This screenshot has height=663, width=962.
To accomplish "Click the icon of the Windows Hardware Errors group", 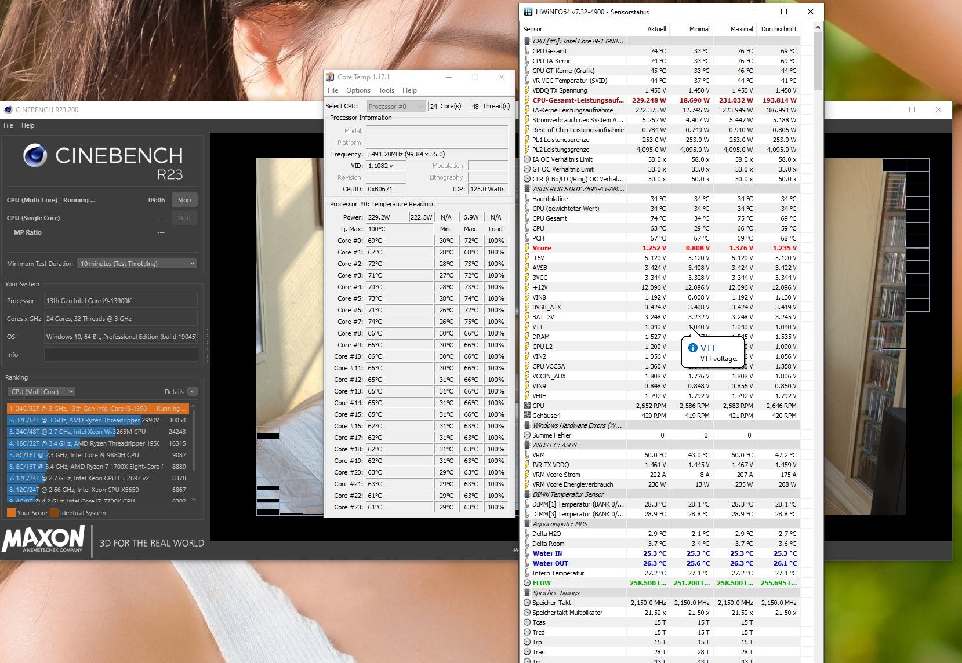I will point(527,425).
